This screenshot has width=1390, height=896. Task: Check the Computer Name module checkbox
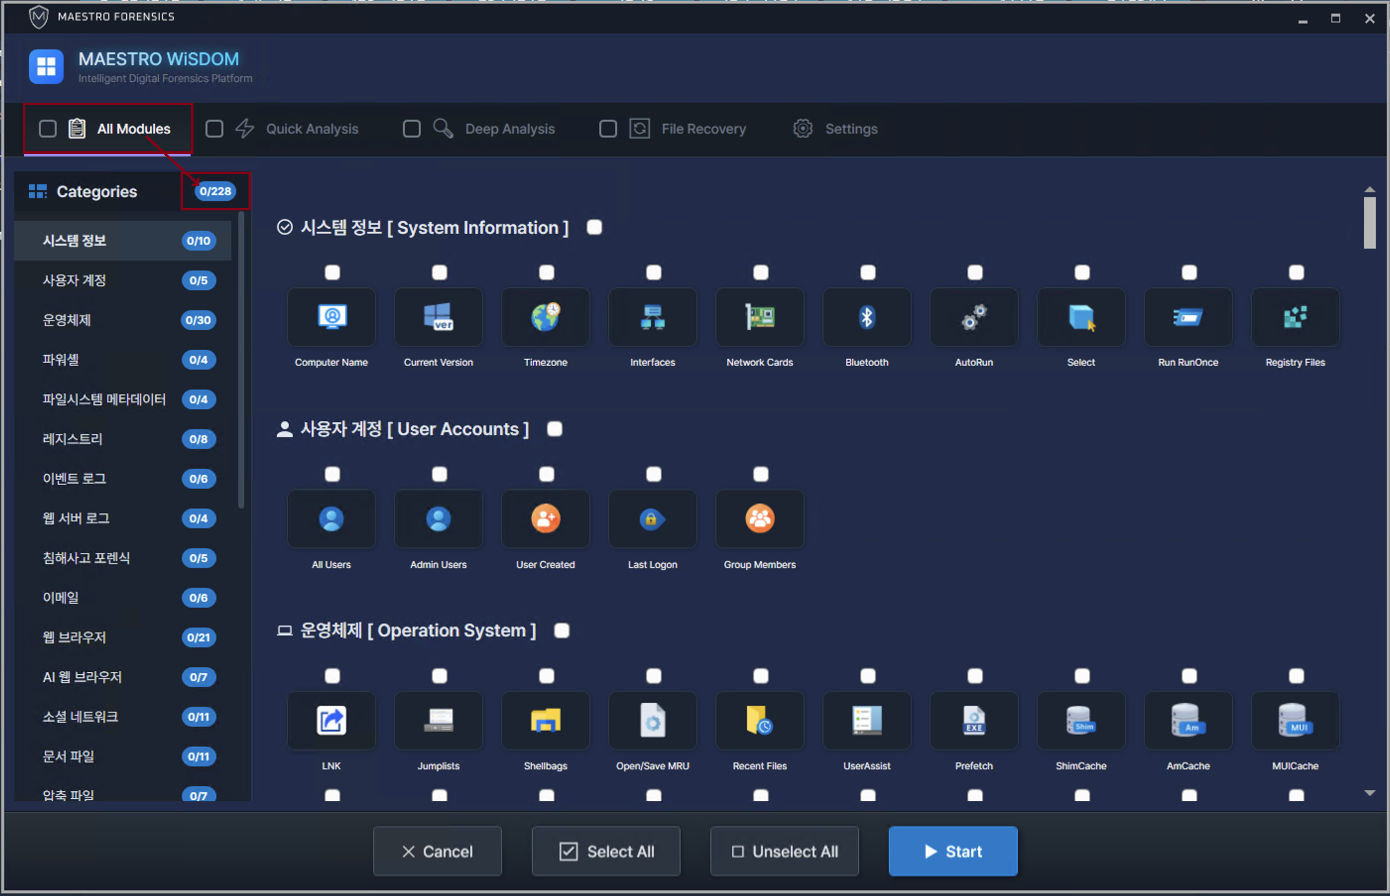332,272
